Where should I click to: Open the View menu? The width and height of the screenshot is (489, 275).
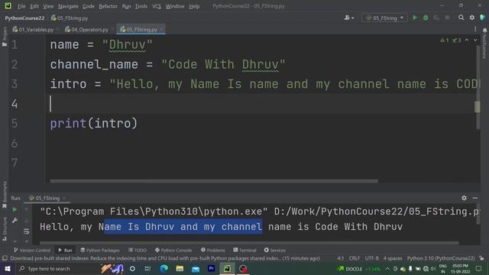coord(48,6)
